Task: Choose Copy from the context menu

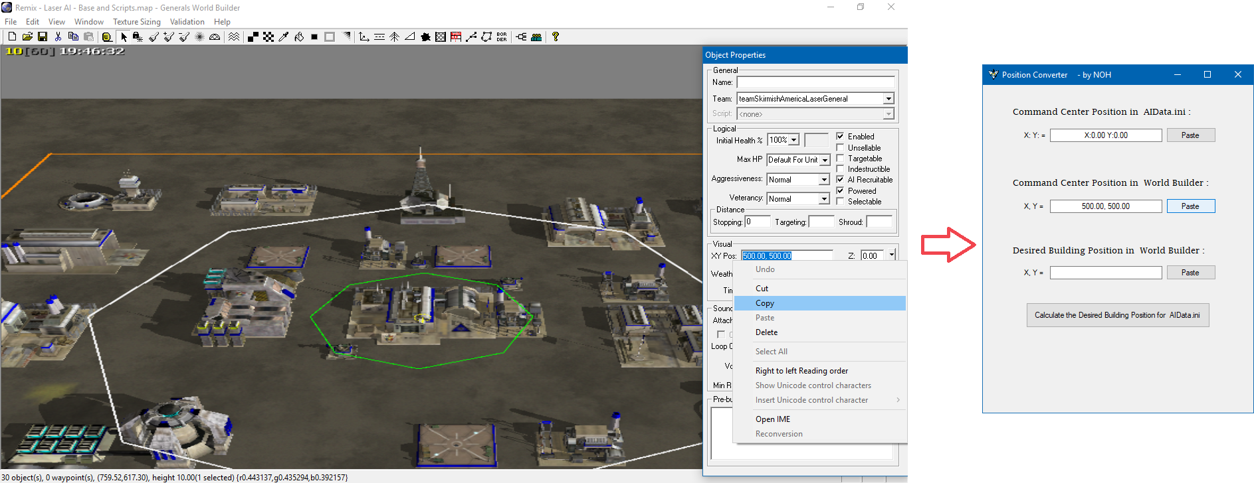Action: (765, 303)
